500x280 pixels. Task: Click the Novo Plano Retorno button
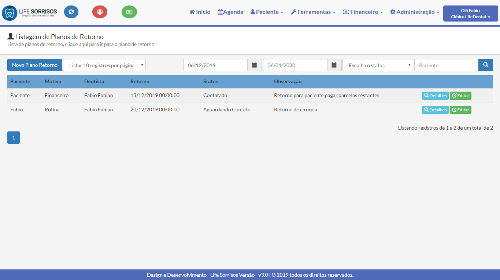[x=35, y=65]
